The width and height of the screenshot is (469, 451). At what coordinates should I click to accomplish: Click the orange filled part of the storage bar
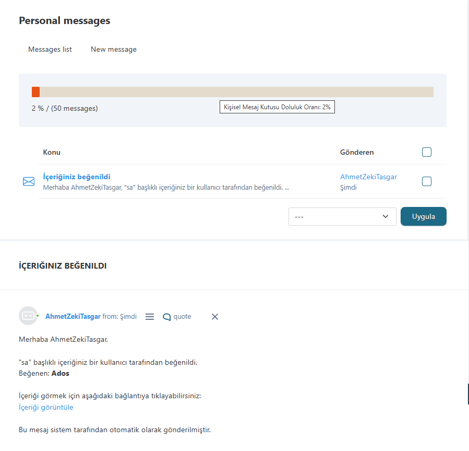click(35, 92)
